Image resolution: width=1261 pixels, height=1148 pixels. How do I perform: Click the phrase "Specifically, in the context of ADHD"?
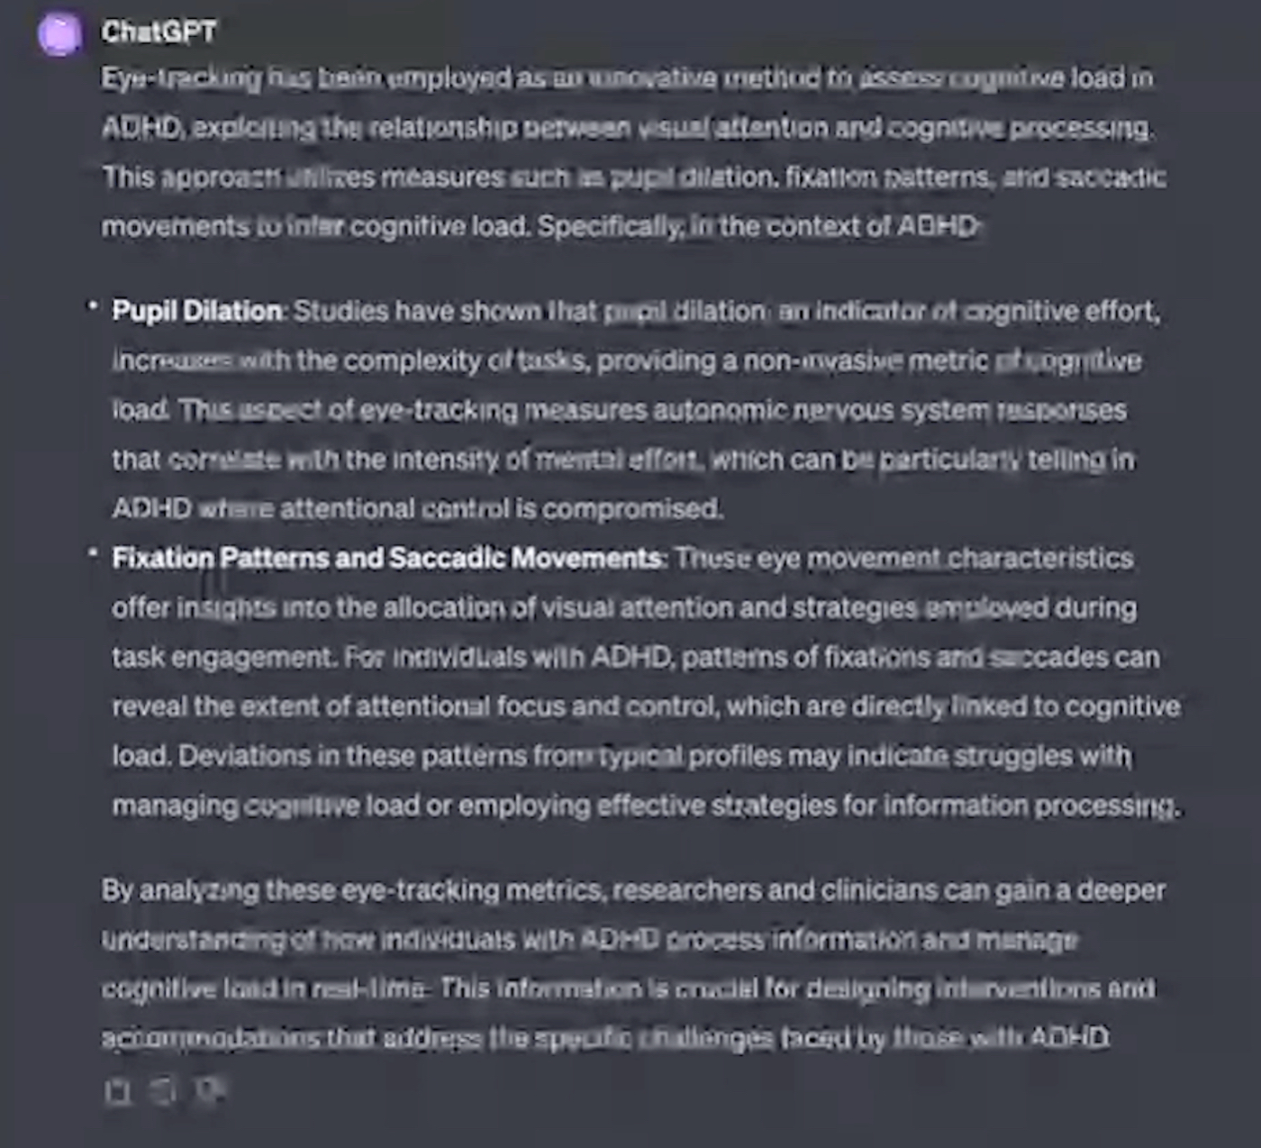pos(757,225)
